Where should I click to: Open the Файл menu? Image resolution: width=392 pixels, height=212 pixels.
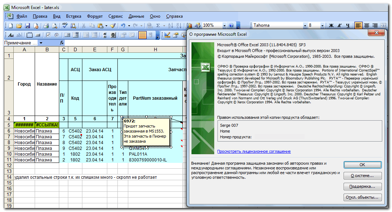[x=22, y=16]
